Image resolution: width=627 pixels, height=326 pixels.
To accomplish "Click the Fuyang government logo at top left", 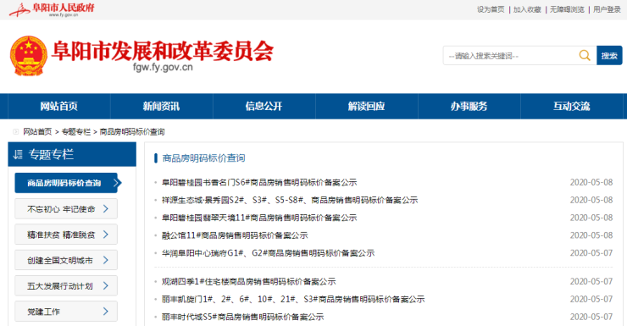I will [52, 9].
